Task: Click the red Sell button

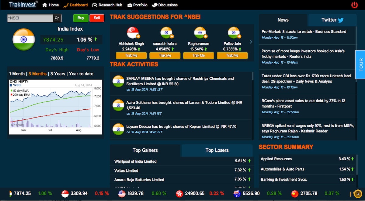Action: (97, 18)
